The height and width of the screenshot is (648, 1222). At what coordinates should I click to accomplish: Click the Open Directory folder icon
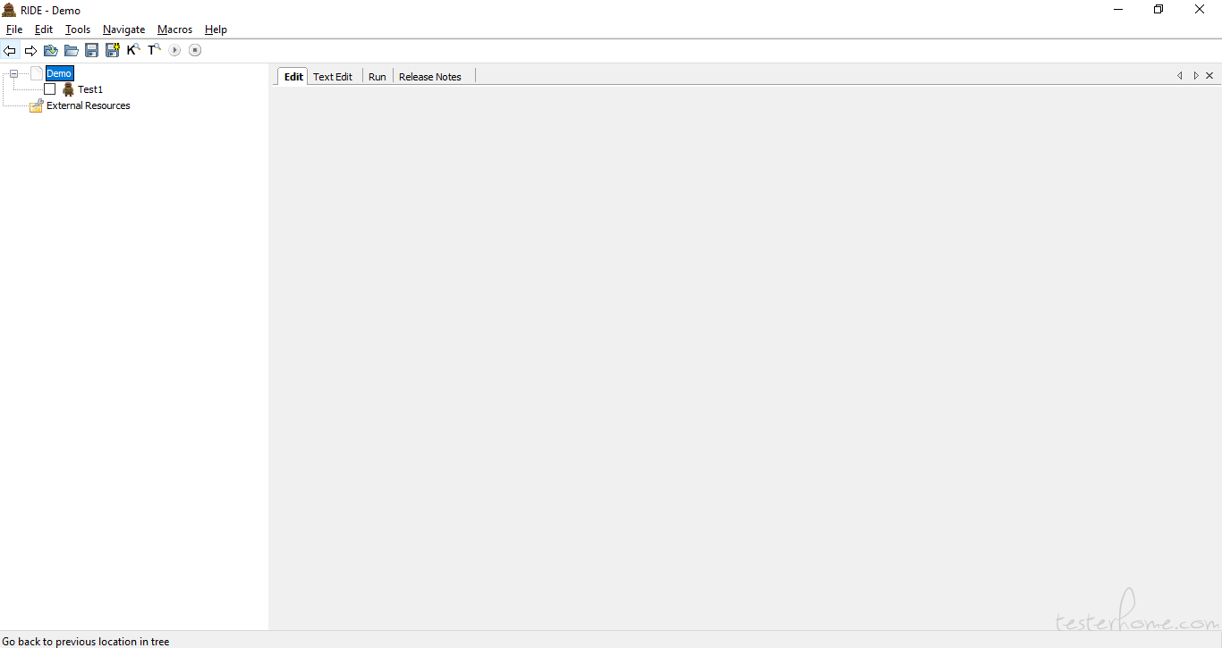tap(72, 50)
